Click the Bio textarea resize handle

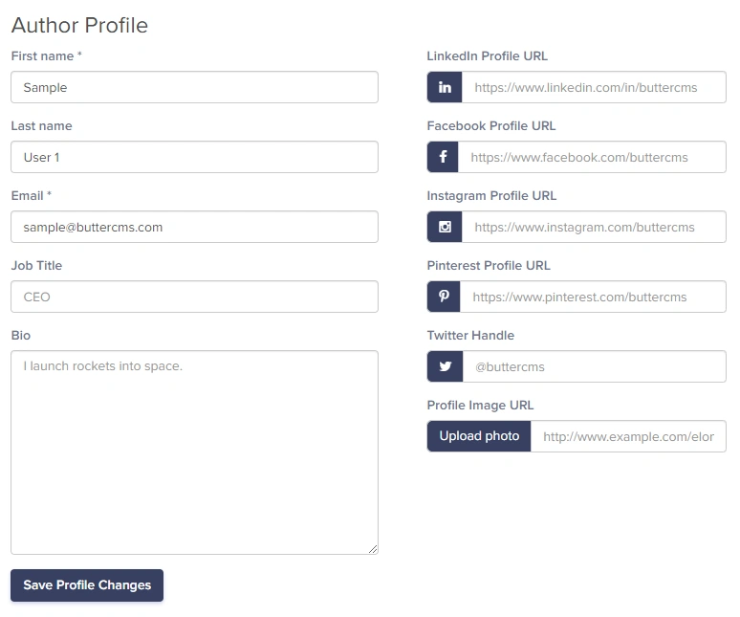click(x=373, y=549)
